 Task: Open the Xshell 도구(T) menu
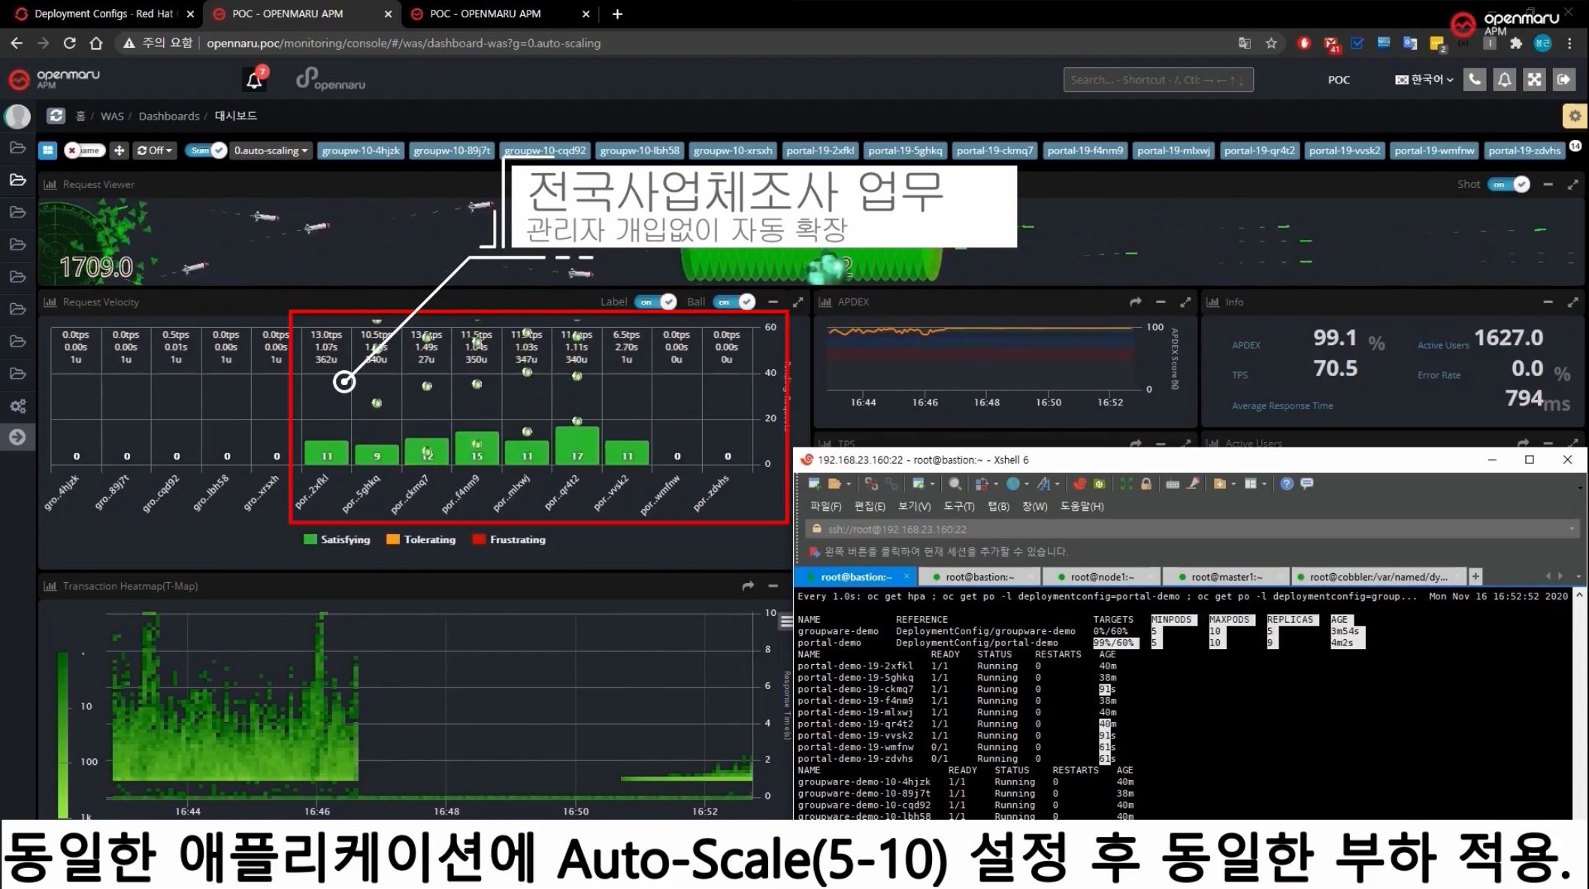(x=958, y=506)
